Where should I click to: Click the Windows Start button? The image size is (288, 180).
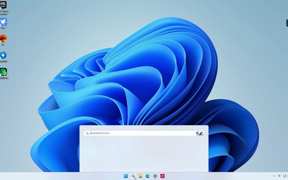[126, 176]
